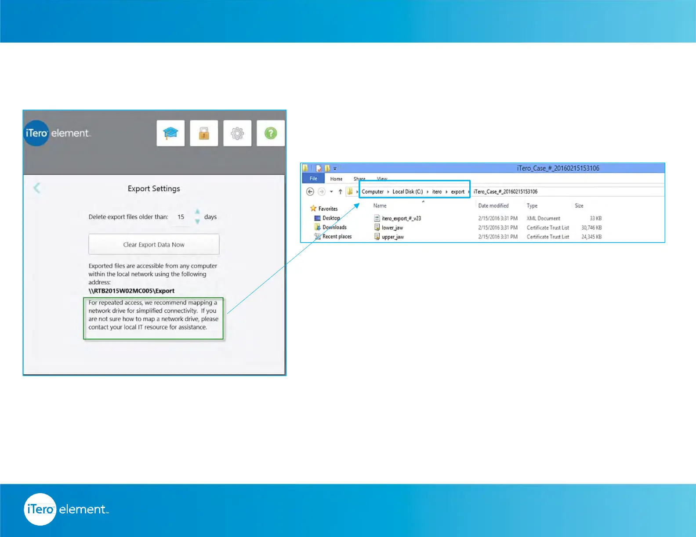
Task: Click the Properties icon in Quick Access Toolbar
Action: point(319,168)
